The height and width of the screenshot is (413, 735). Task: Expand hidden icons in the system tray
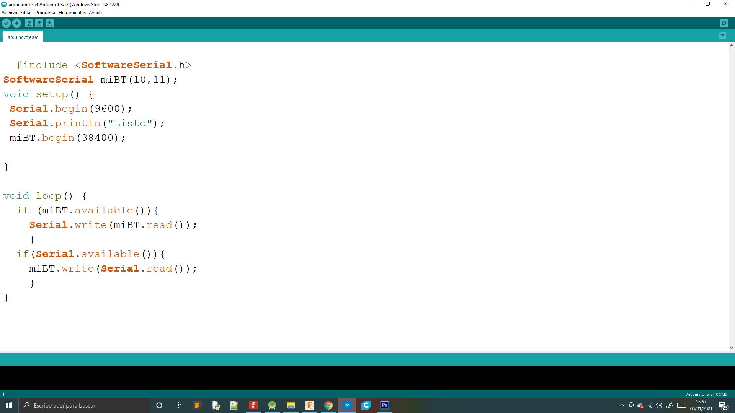[622, 405]
